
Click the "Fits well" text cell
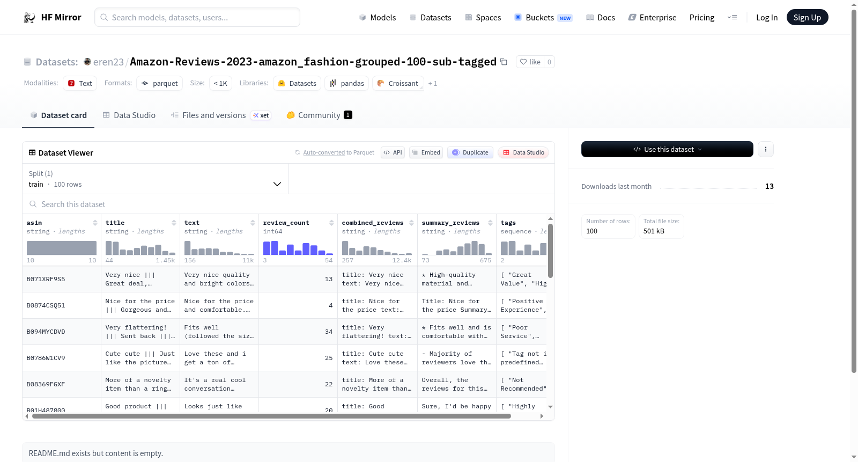pyautogui.click(x=219, y=332)
